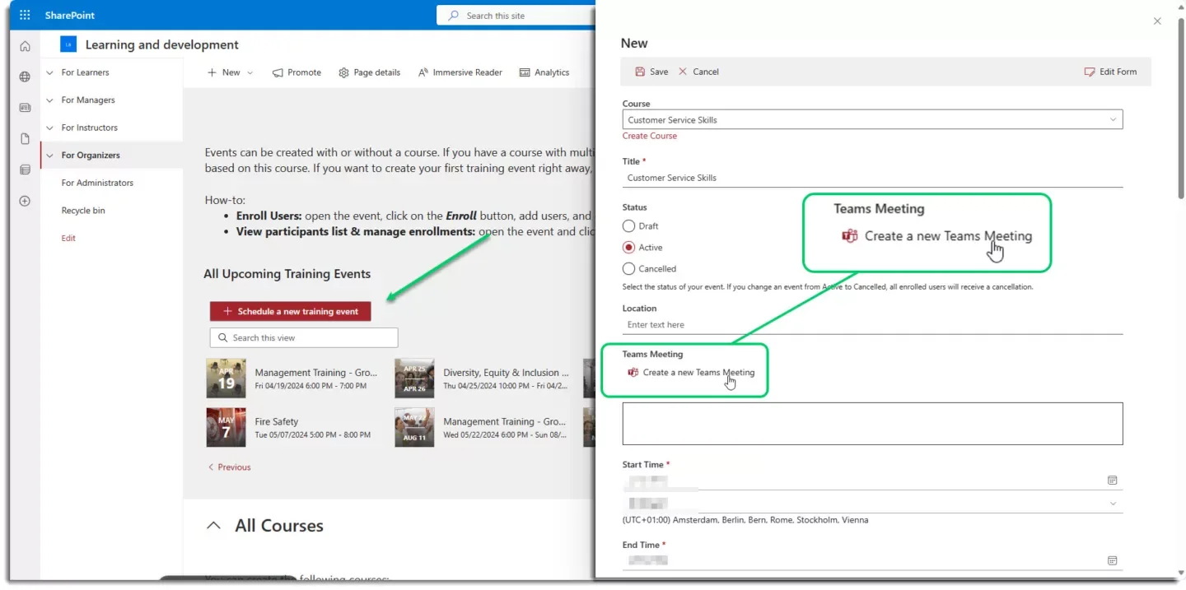Screen dimensions: 1186x590
Task: Click the Location text field
Action: click(872, 324)
